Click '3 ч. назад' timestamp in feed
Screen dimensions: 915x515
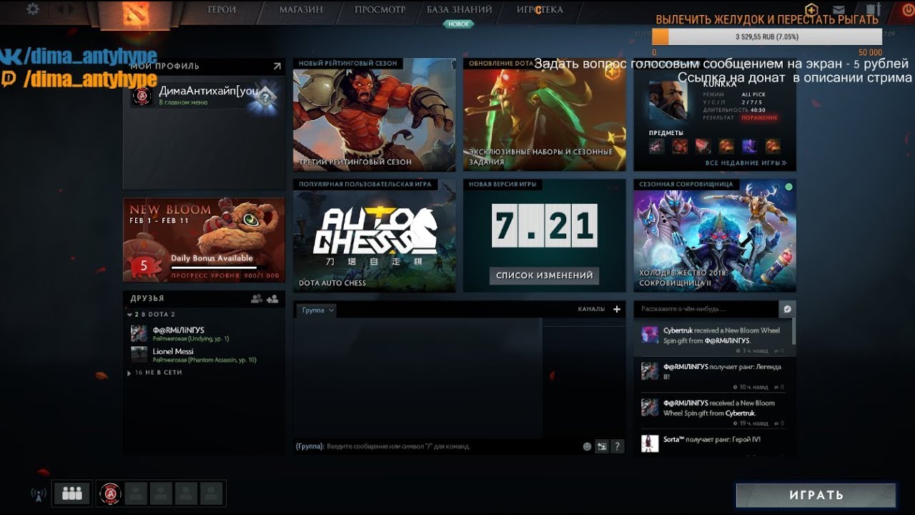pyautogui.click(x=753, y=350)
